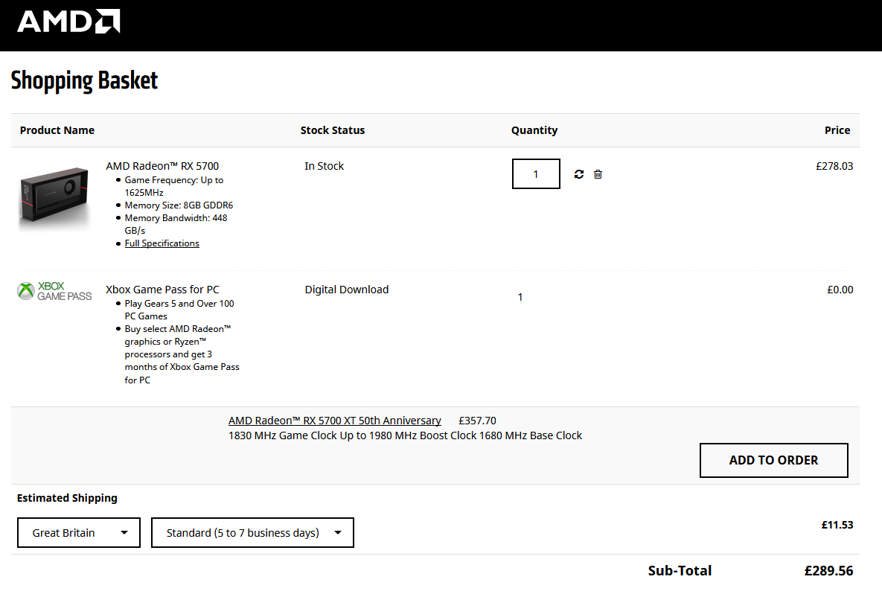
Task: Click the £278.03 price
Action: tap(834, 166)
